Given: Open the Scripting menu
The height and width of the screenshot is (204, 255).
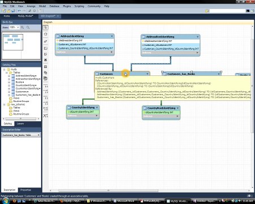Looking at the screenshot, I should pyautogui.click(x=79, y=6).
